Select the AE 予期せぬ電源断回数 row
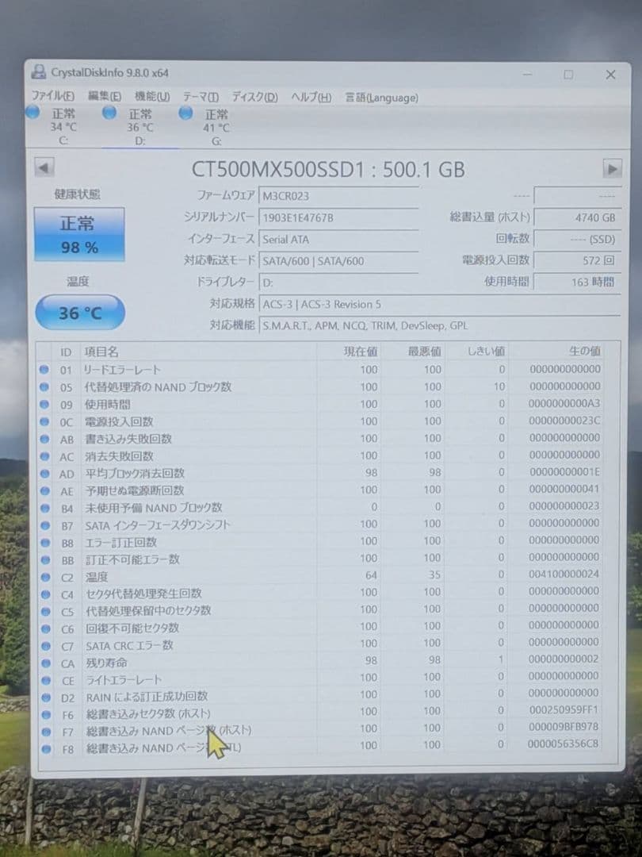 point(321,490)
